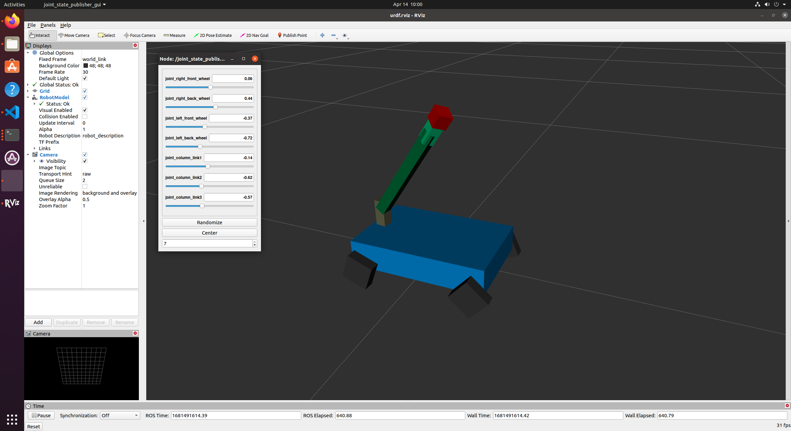The width and height of the screenshot is (791, 431).
Task: Click the Background Color swatch
Action: (86, 66)
